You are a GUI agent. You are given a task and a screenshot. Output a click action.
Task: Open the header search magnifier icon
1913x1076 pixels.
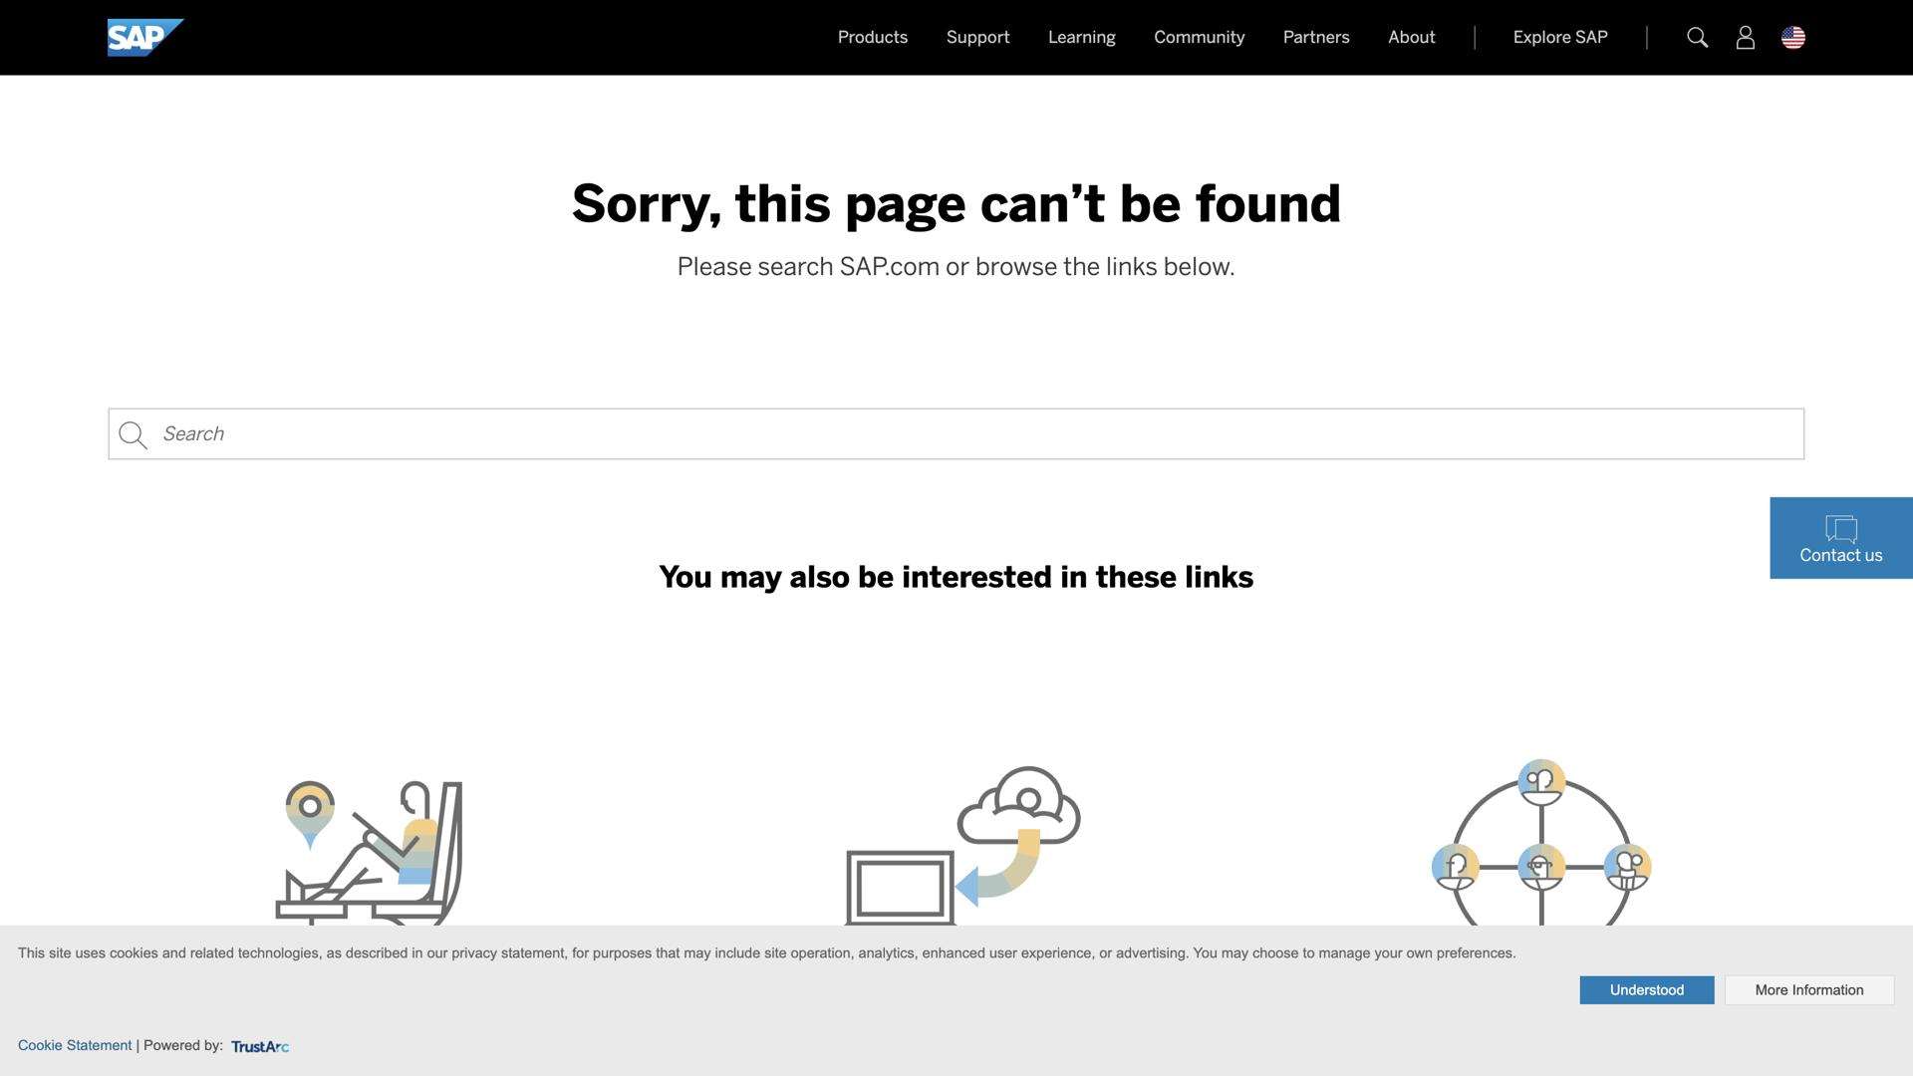point(1698,38)
